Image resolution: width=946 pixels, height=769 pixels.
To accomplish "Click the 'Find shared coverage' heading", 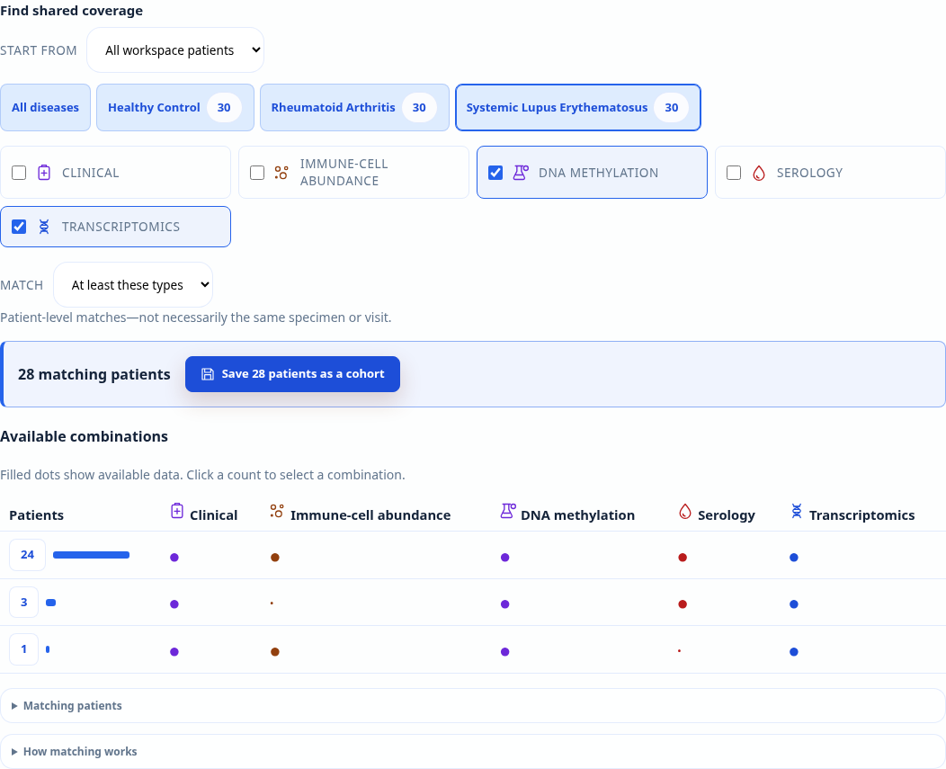I will 71,11.
